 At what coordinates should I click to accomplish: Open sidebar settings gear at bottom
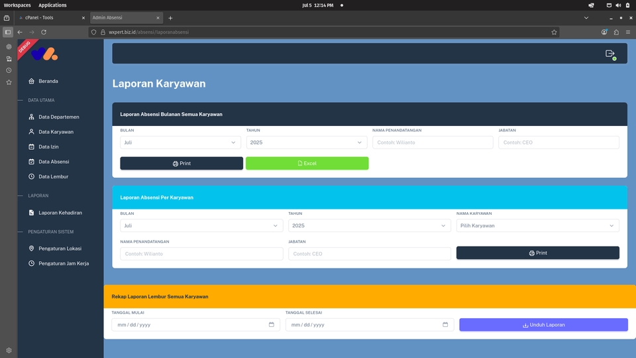[x=9, y=350]
